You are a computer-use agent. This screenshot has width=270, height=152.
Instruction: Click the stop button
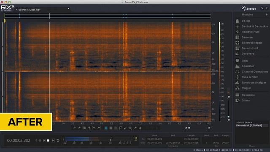[x=49, y=141]
